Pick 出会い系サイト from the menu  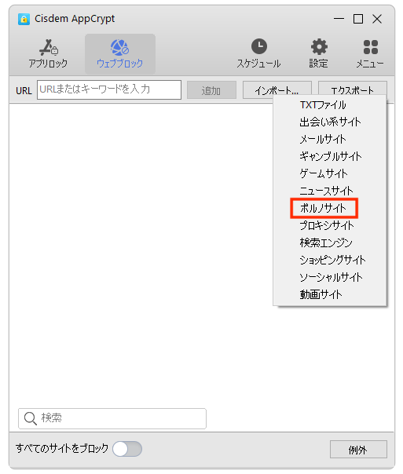[x=329, y=122]
